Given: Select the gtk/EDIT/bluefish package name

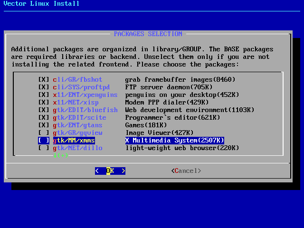Looking at the screenshot, I should coord(79,110).
